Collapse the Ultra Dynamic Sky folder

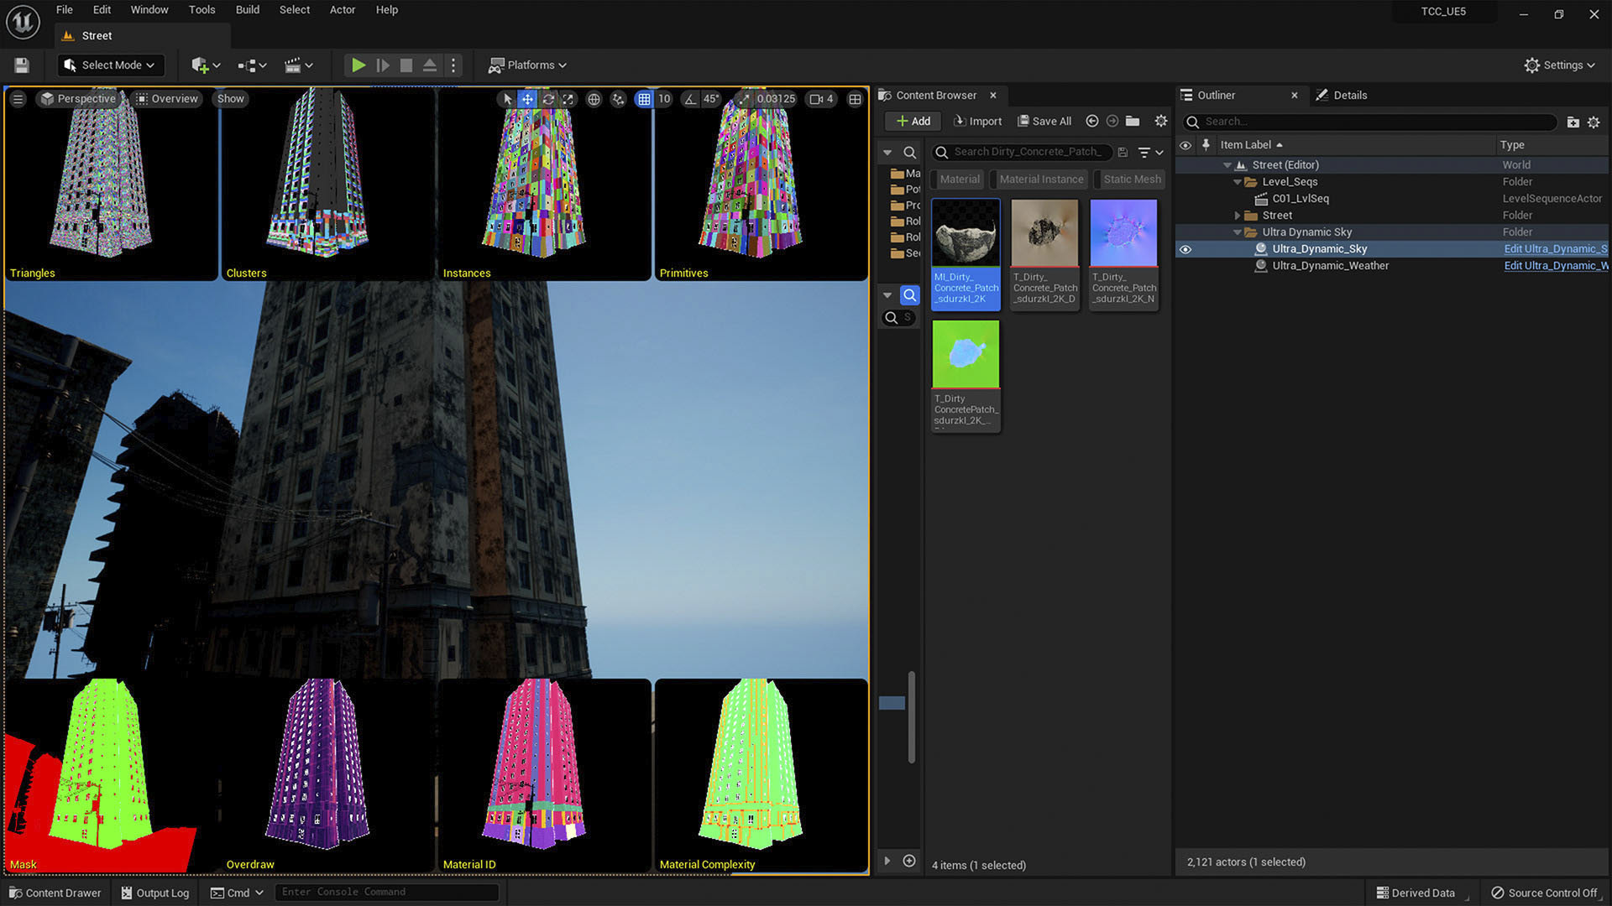pos(1237,232)
